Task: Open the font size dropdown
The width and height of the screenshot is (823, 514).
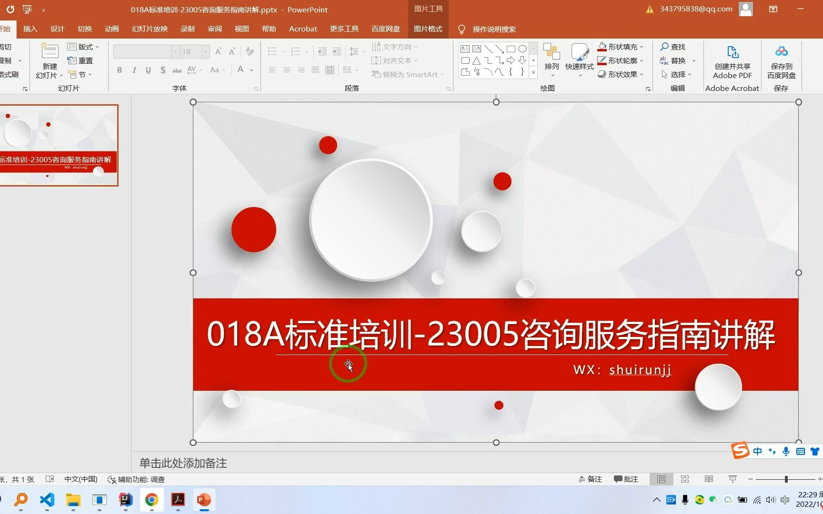Action: click(205, 51)
